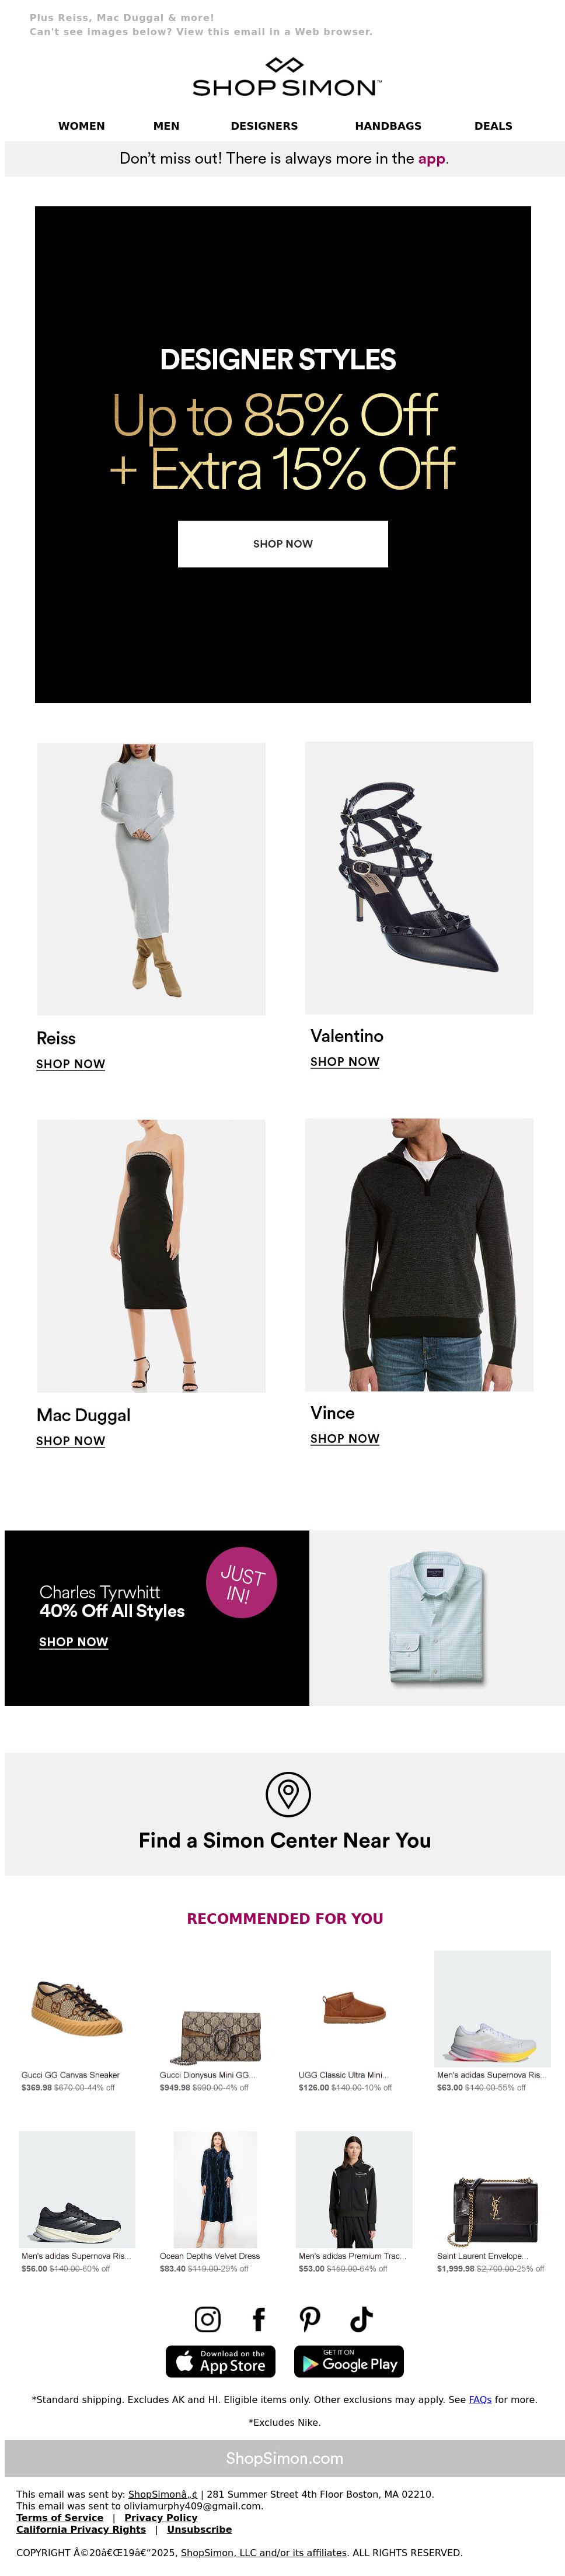
Task: Select the UGG Classic Ultra Mini thumbnail
Action: coord(353,2007)
